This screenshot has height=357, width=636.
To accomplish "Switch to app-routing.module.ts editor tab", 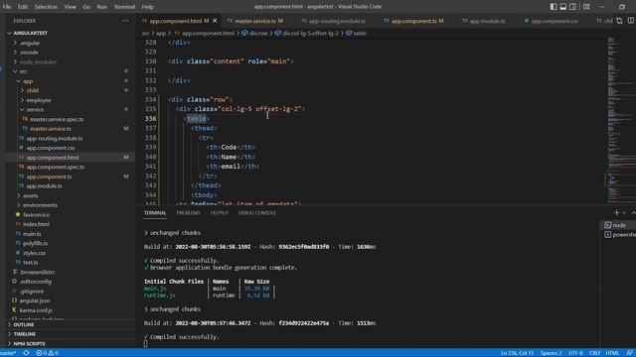I will point(337,21).
